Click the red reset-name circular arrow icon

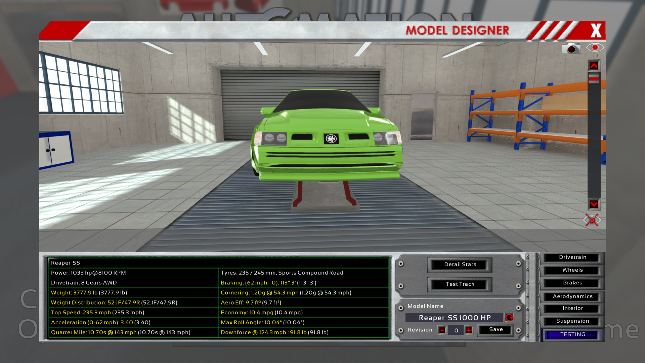(509, 318)
